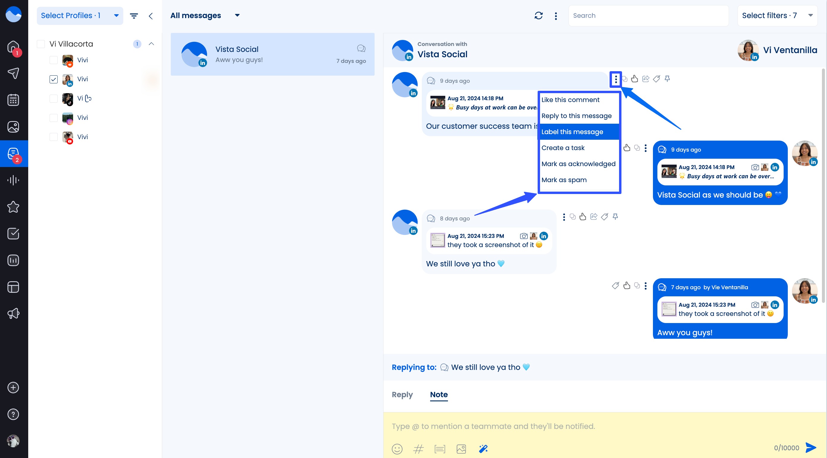Choose Mark as spam from the menu
The width and height of the screenshot is (827, 458).
(564, 180)
